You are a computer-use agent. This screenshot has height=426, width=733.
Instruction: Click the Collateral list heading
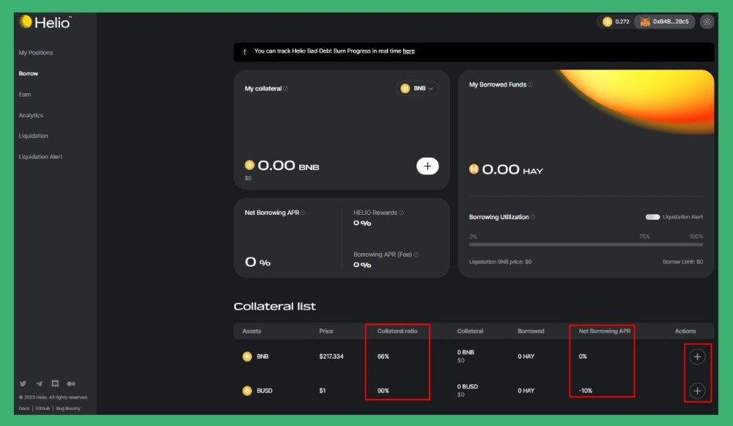(275, 306)
